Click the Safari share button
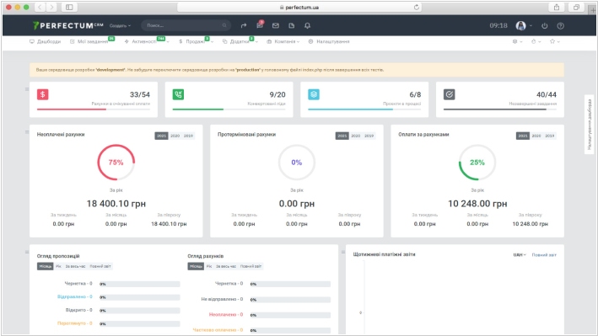Image resolution: width=598 pixels, height=336 pixels. [x=557, y=8]
